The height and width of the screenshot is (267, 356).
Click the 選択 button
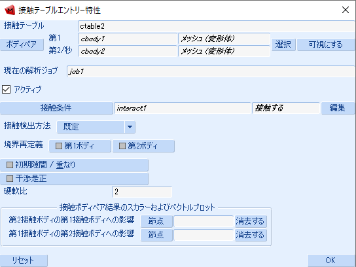pyautogui.click(x=283, y=44)
